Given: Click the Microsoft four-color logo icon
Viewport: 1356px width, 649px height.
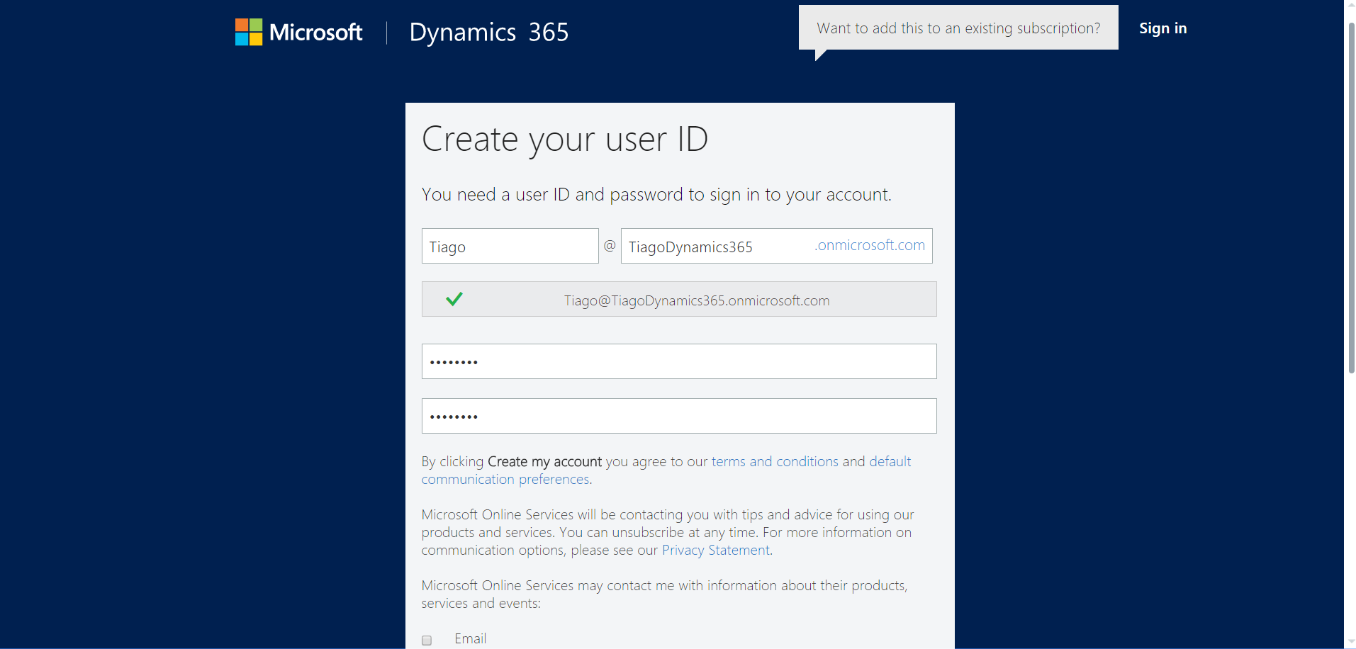Looking at the screenshot, I should 248,32.
